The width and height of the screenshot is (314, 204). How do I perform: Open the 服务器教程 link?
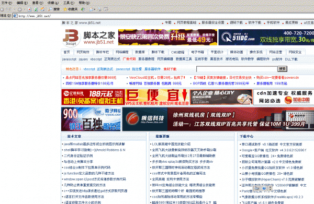point(147,59)
